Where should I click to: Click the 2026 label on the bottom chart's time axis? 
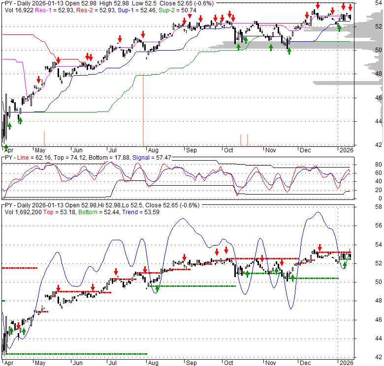pos(346,362)
